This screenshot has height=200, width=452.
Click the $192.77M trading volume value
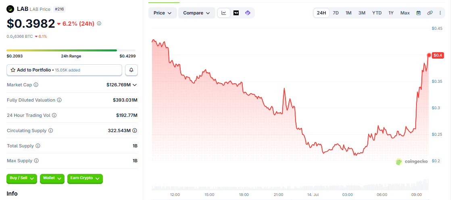click(x=127, y=115)
